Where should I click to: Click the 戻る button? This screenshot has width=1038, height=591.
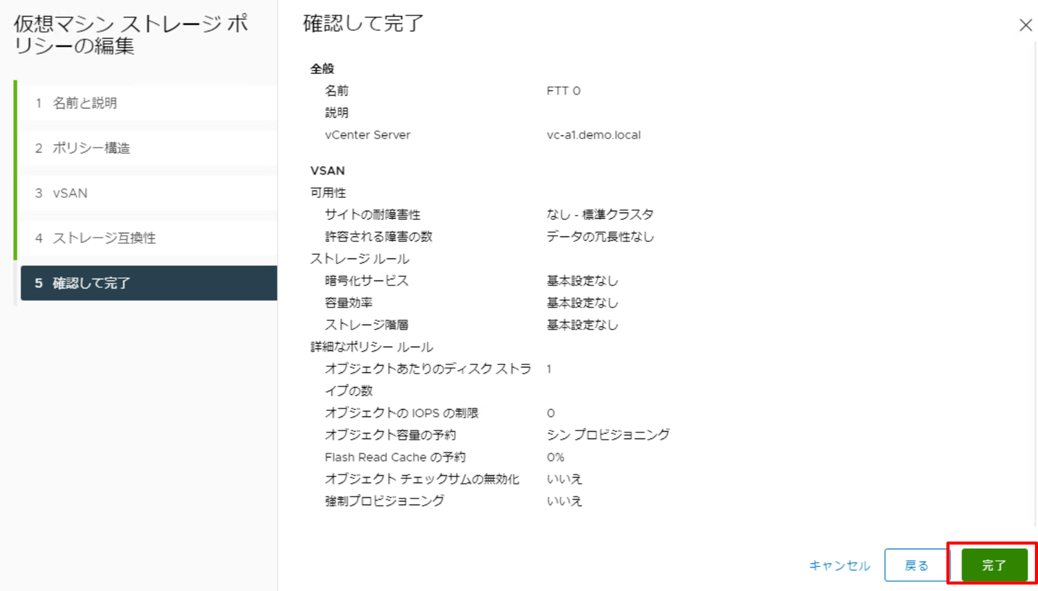[x=917, y=565]
